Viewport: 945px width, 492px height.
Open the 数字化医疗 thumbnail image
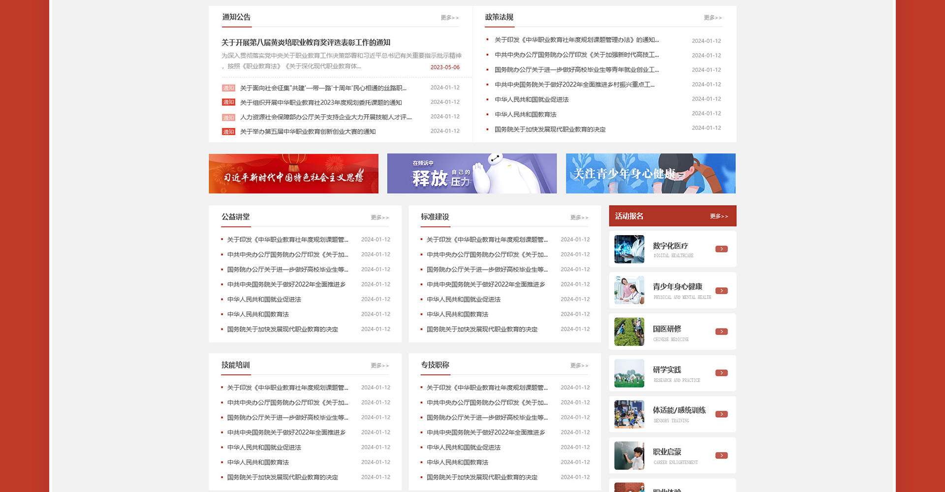point(629,249)
